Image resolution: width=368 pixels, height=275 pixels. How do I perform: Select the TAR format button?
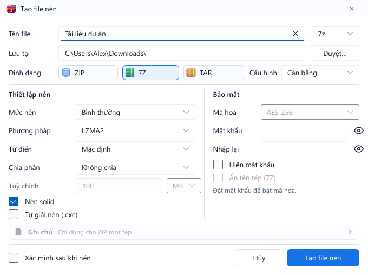[214, 73]
